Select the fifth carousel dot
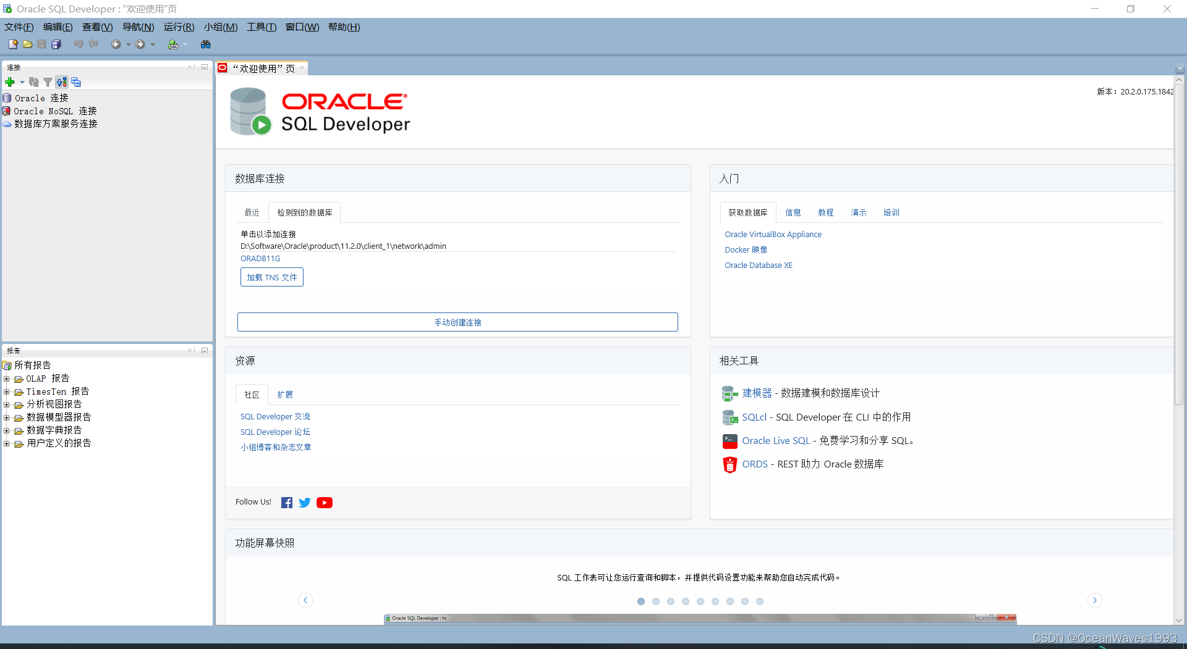This screenshot has height=649, width=1187. point(700,601)
